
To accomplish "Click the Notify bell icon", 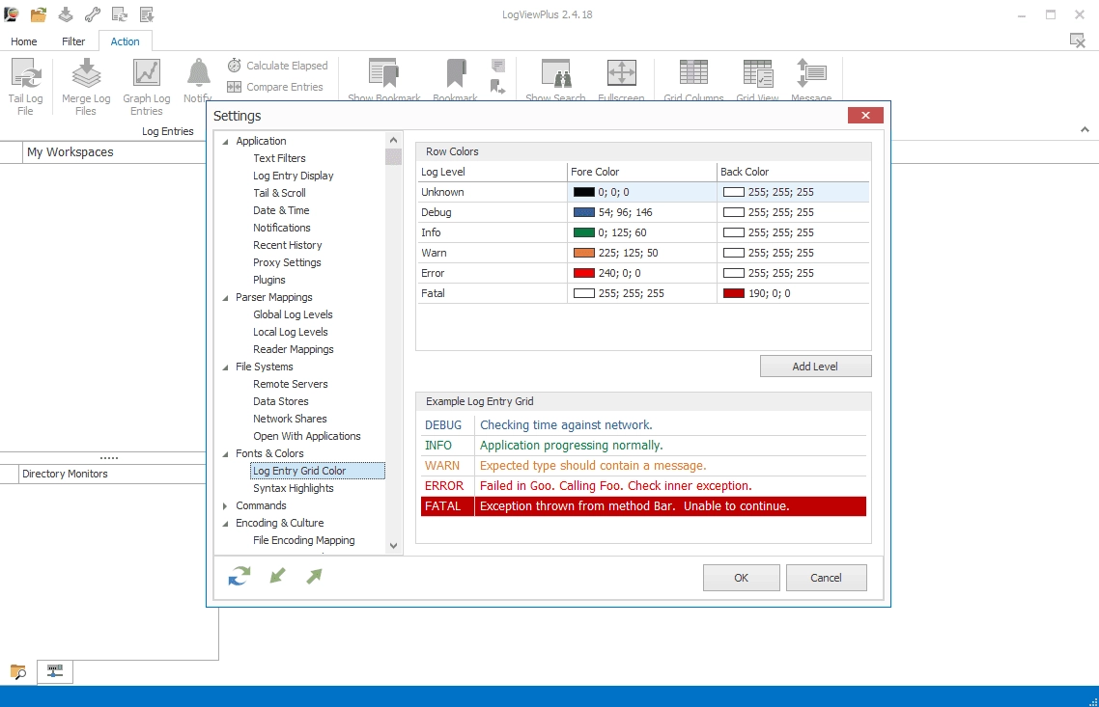I will coord(198,73).
